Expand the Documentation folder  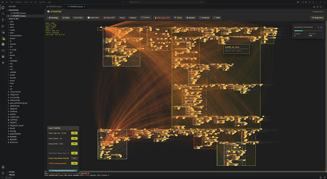(x=16, y=36)
